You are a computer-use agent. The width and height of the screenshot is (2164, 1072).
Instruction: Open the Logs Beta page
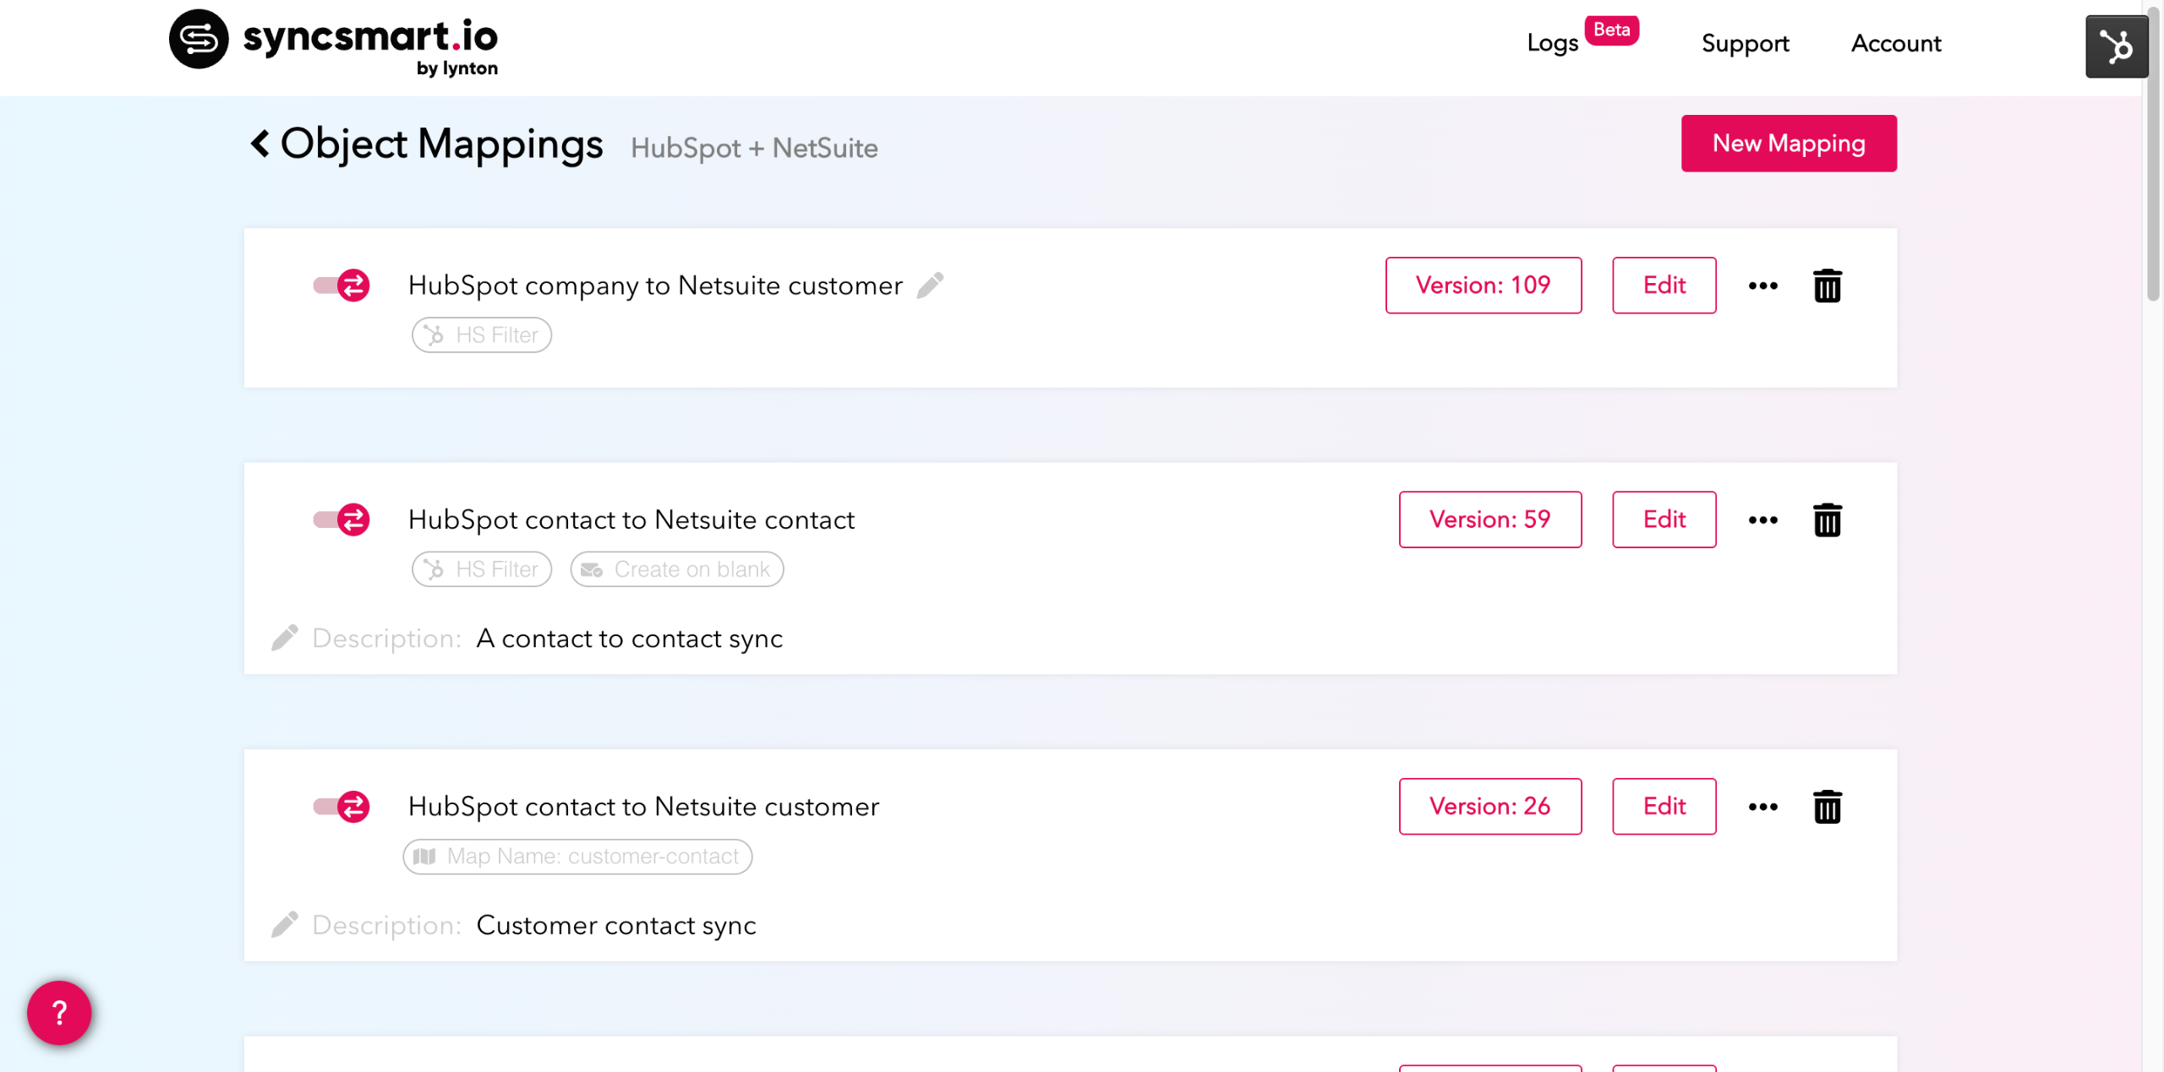pos(1553,43)
